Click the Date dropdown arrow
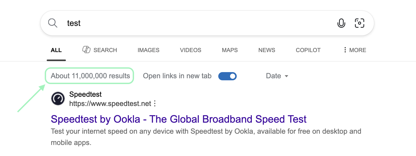This screenshot has width=416, height=156. (286, 76)
